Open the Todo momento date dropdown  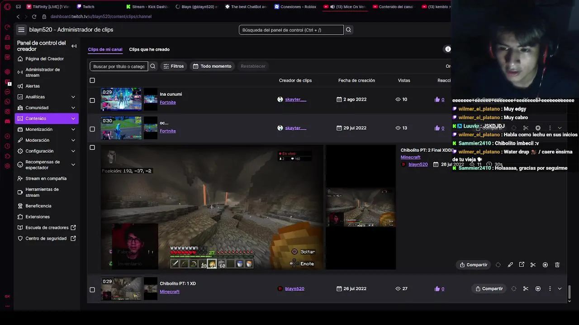(212, 66)
